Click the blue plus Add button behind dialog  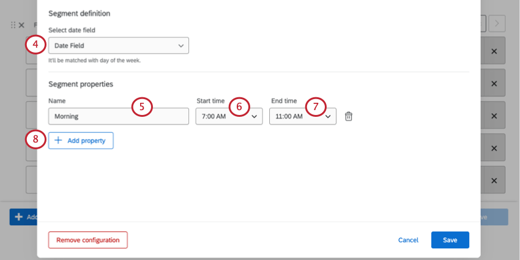[23, 217]
